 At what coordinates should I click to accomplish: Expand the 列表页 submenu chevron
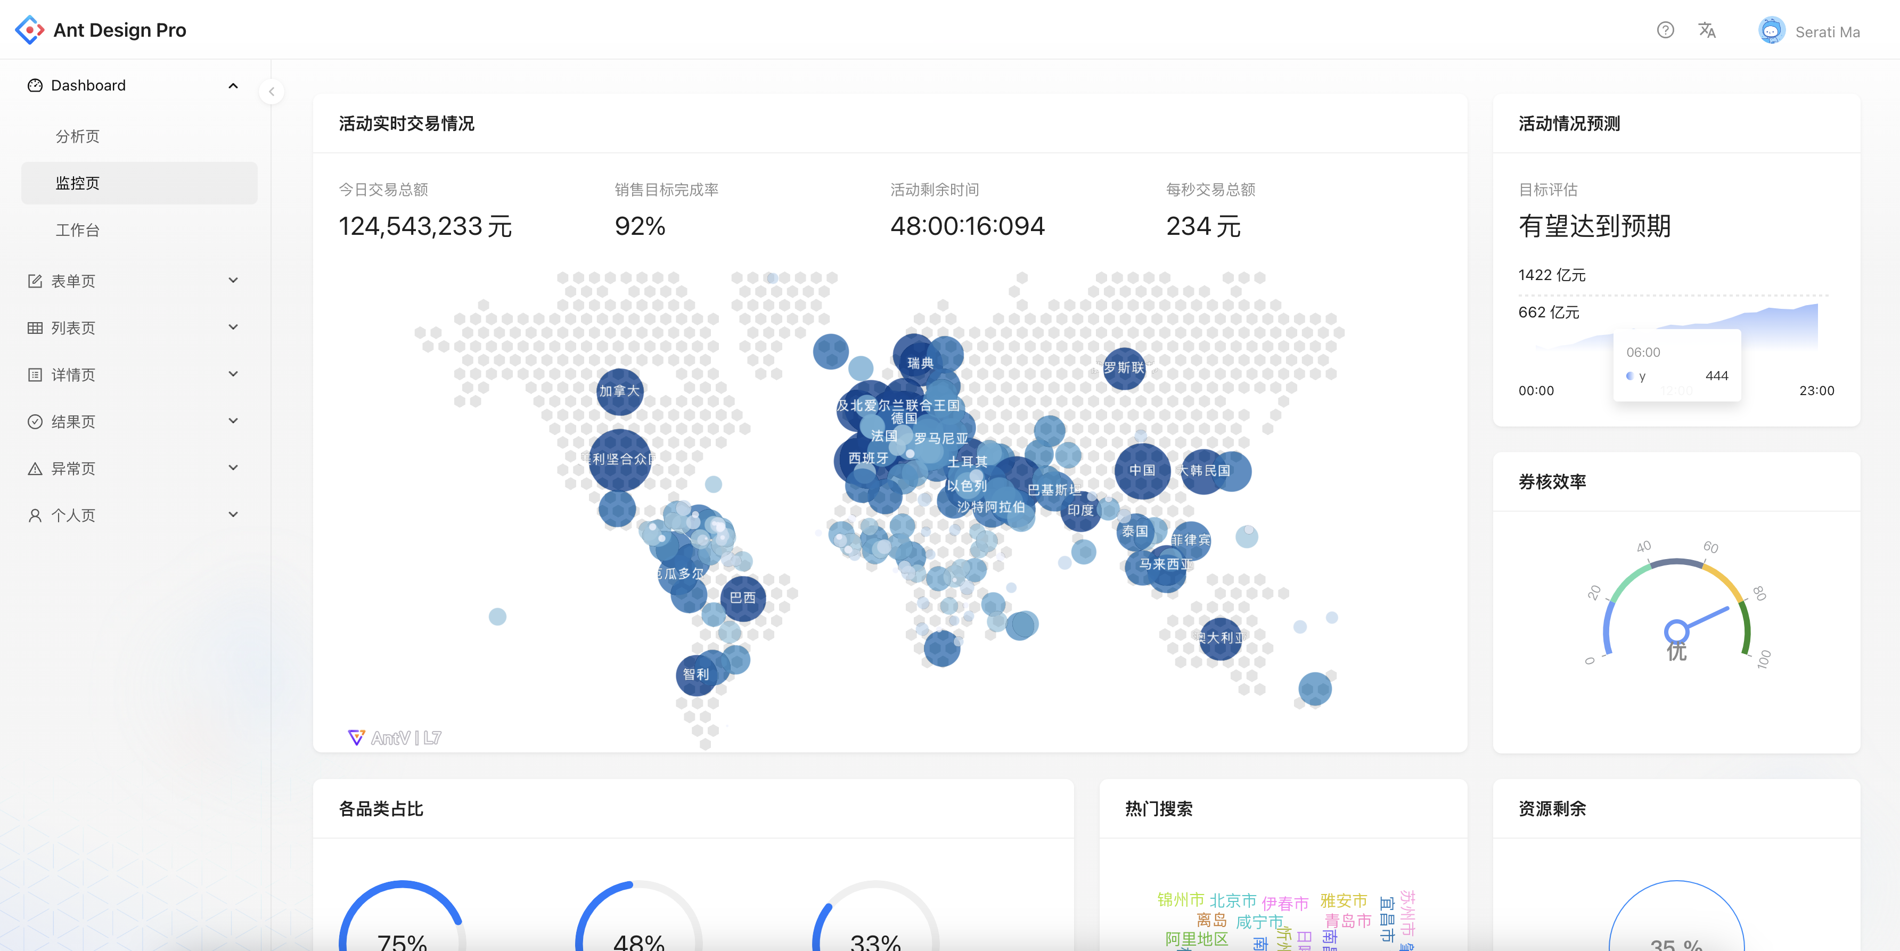[233, 327]
